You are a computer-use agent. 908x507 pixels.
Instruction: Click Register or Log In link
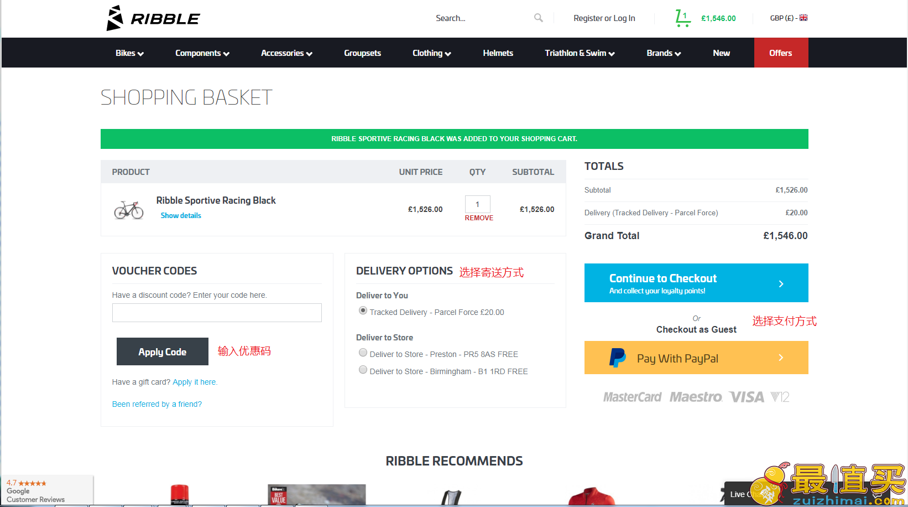point(604,18)
